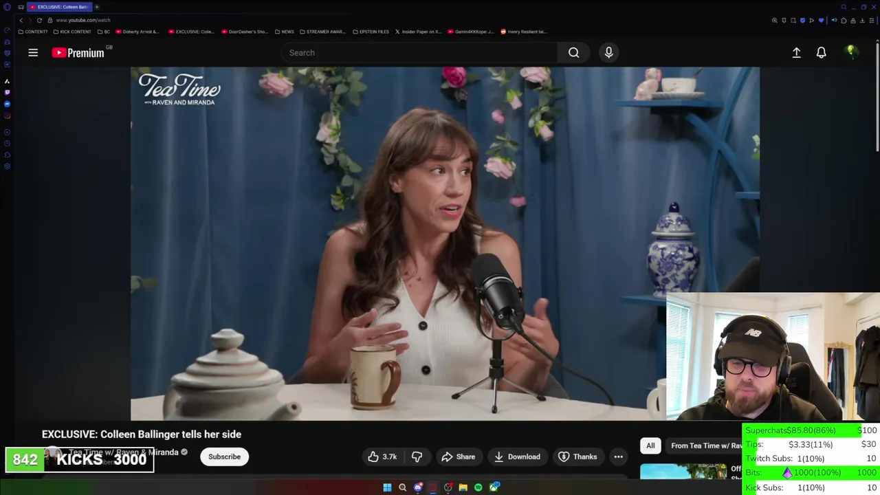Image resolution: width=880 pixels, height=495 pixels.
Task: Open the KICK CONTENT bookmarks folder
Action: (71, 32)
